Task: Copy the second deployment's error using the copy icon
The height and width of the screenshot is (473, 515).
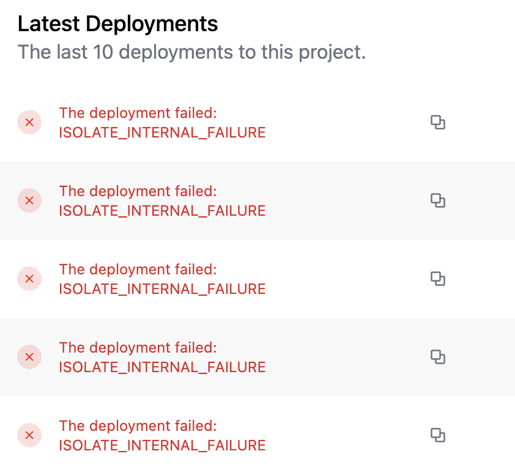Action: coord(437,200)
